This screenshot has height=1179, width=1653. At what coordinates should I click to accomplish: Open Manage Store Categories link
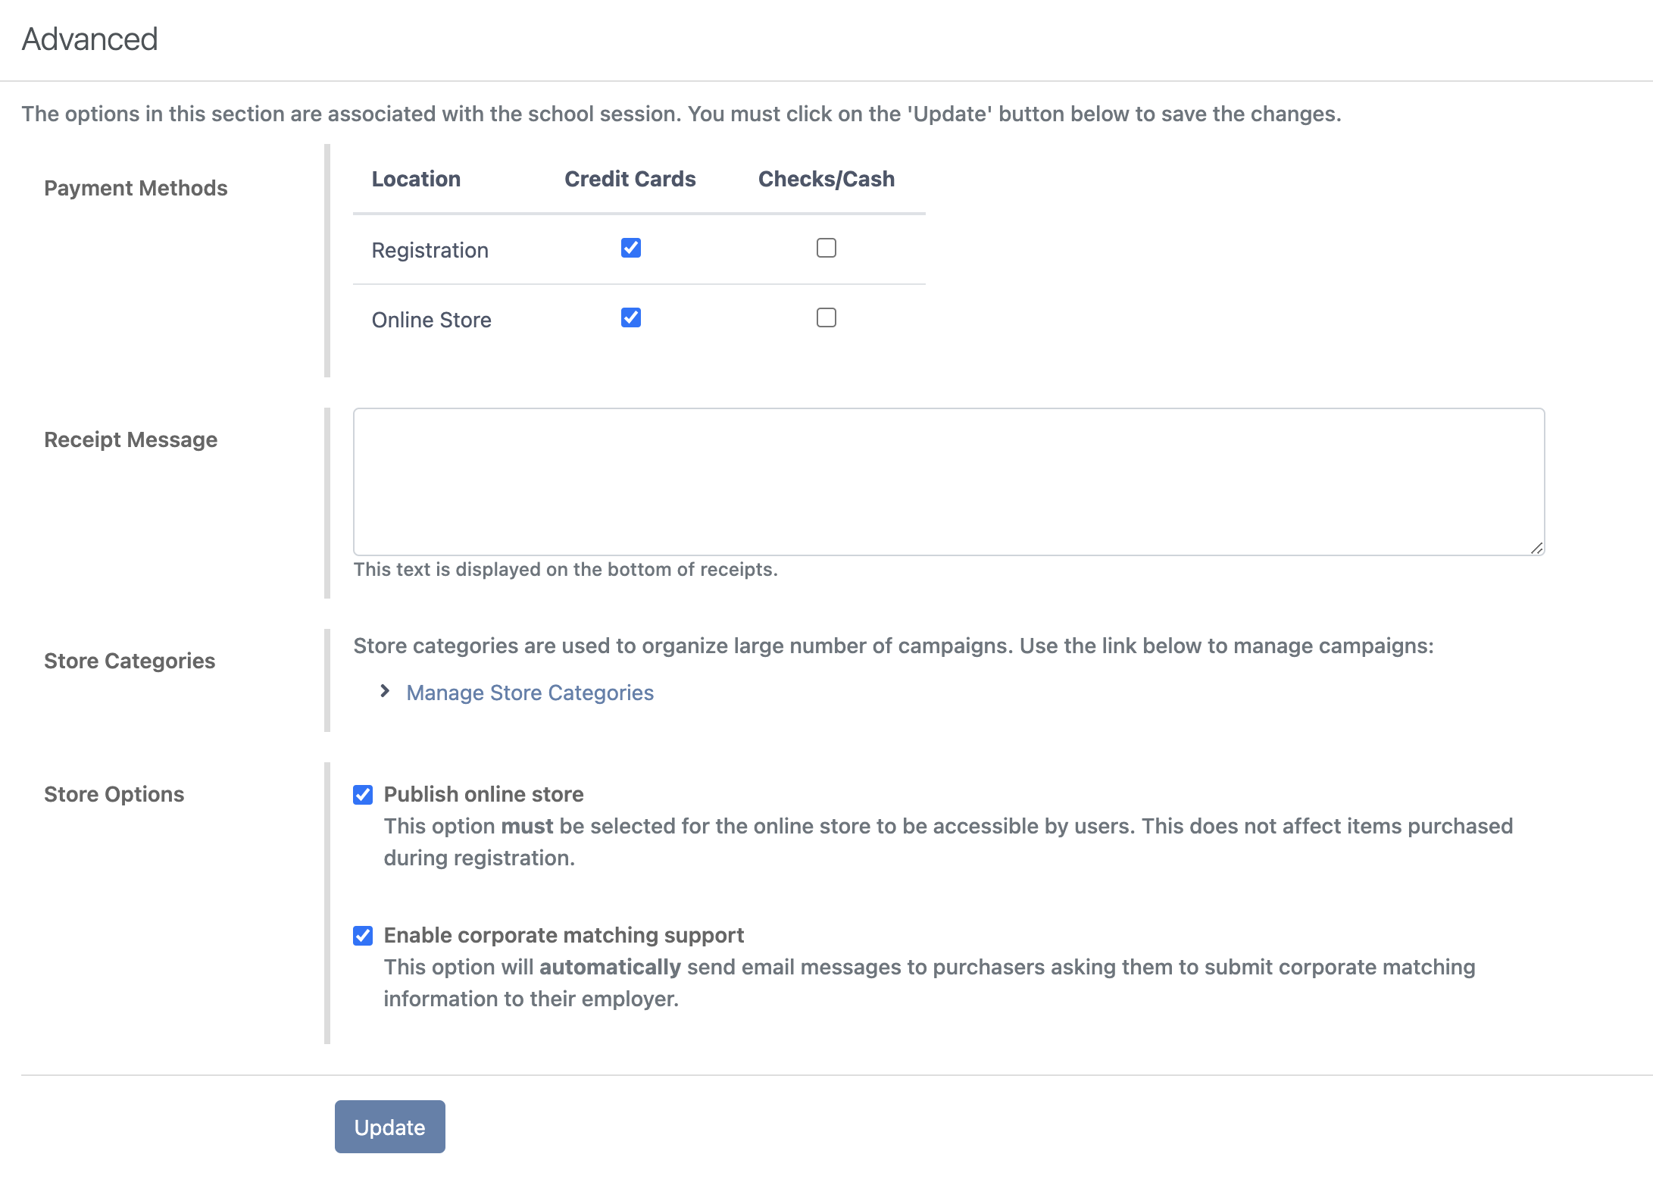(x=530, y=693)
